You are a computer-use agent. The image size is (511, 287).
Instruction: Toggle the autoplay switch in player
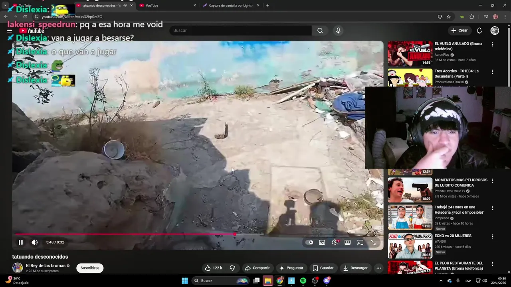point(309,242)
